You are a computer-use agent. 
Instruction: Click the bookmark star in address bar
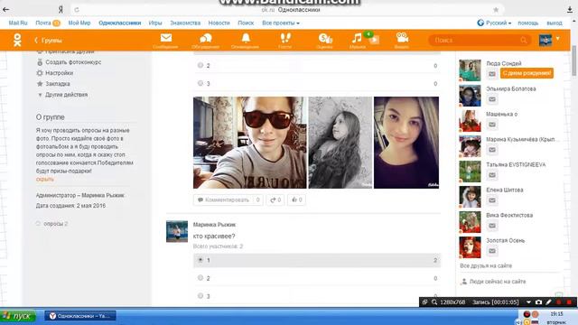click(496, 10)
